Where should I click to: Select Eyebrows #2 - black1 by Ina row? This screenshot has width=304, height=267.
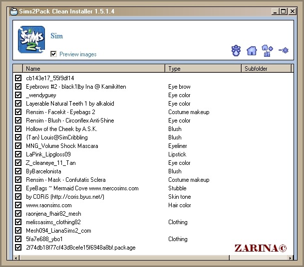76,87
